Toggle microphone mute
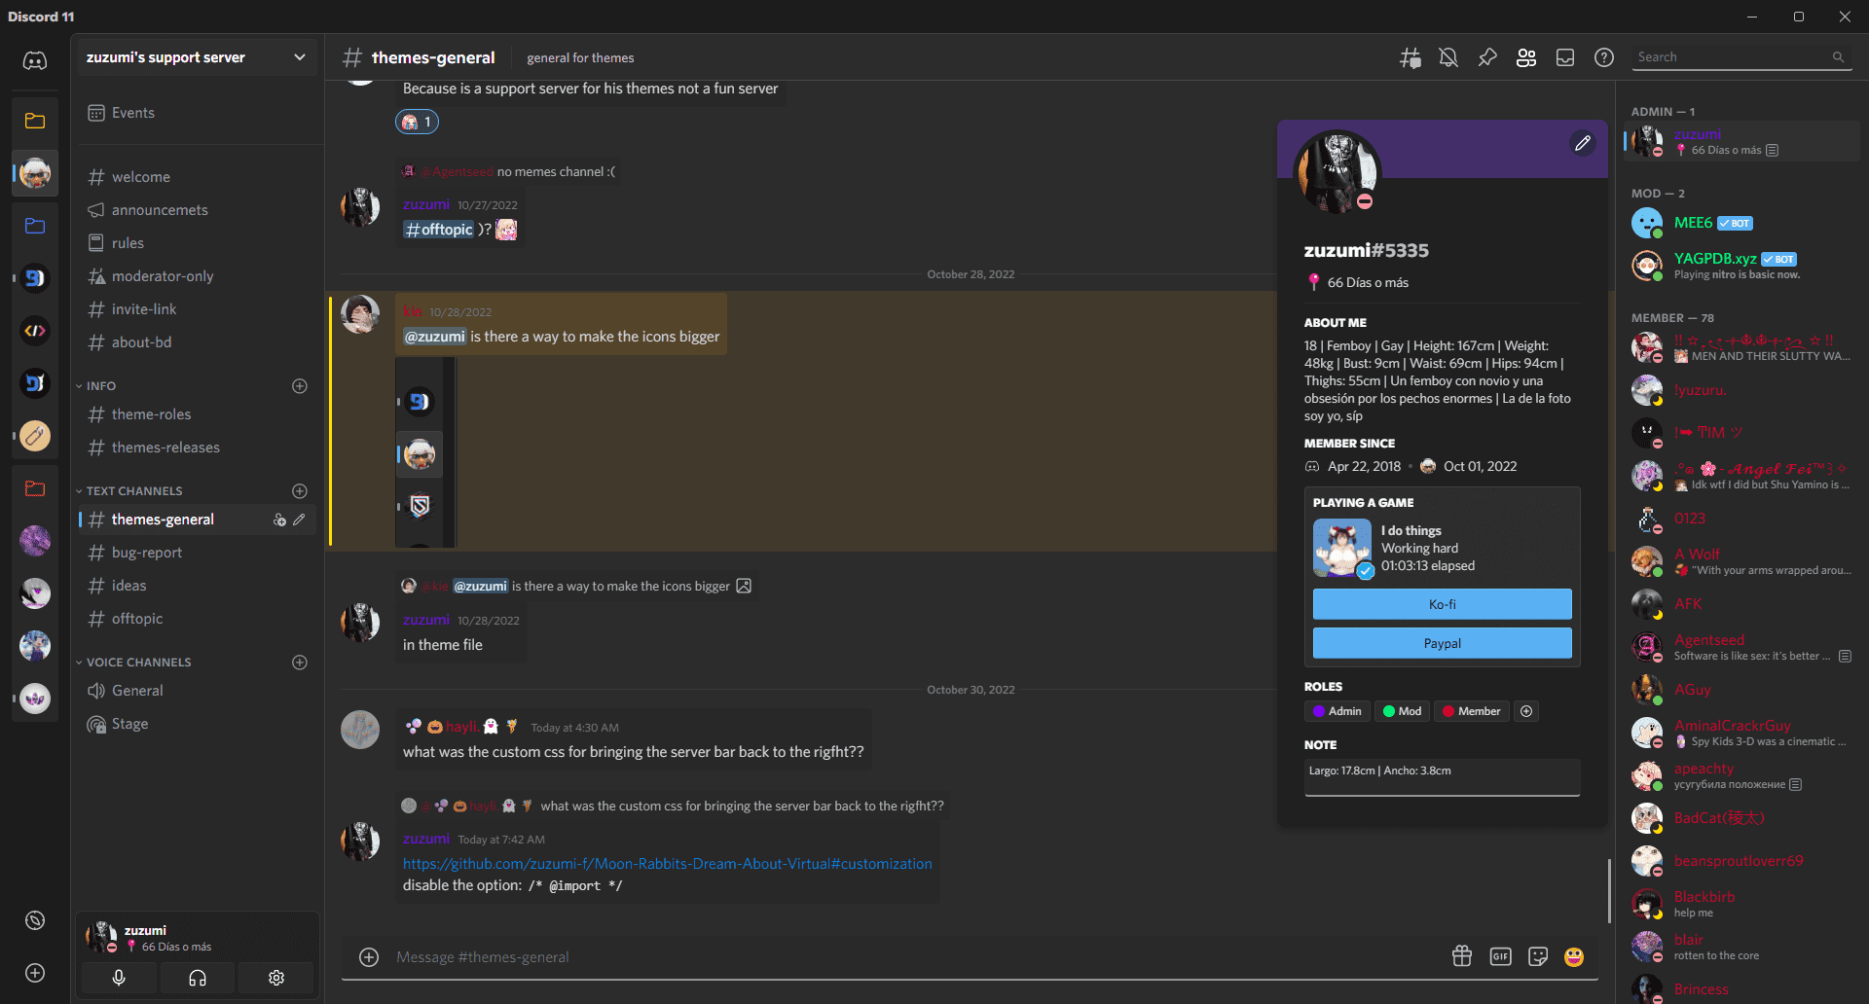The height and width of the screenshot is (1004, 1869). (x=119, y=978)
